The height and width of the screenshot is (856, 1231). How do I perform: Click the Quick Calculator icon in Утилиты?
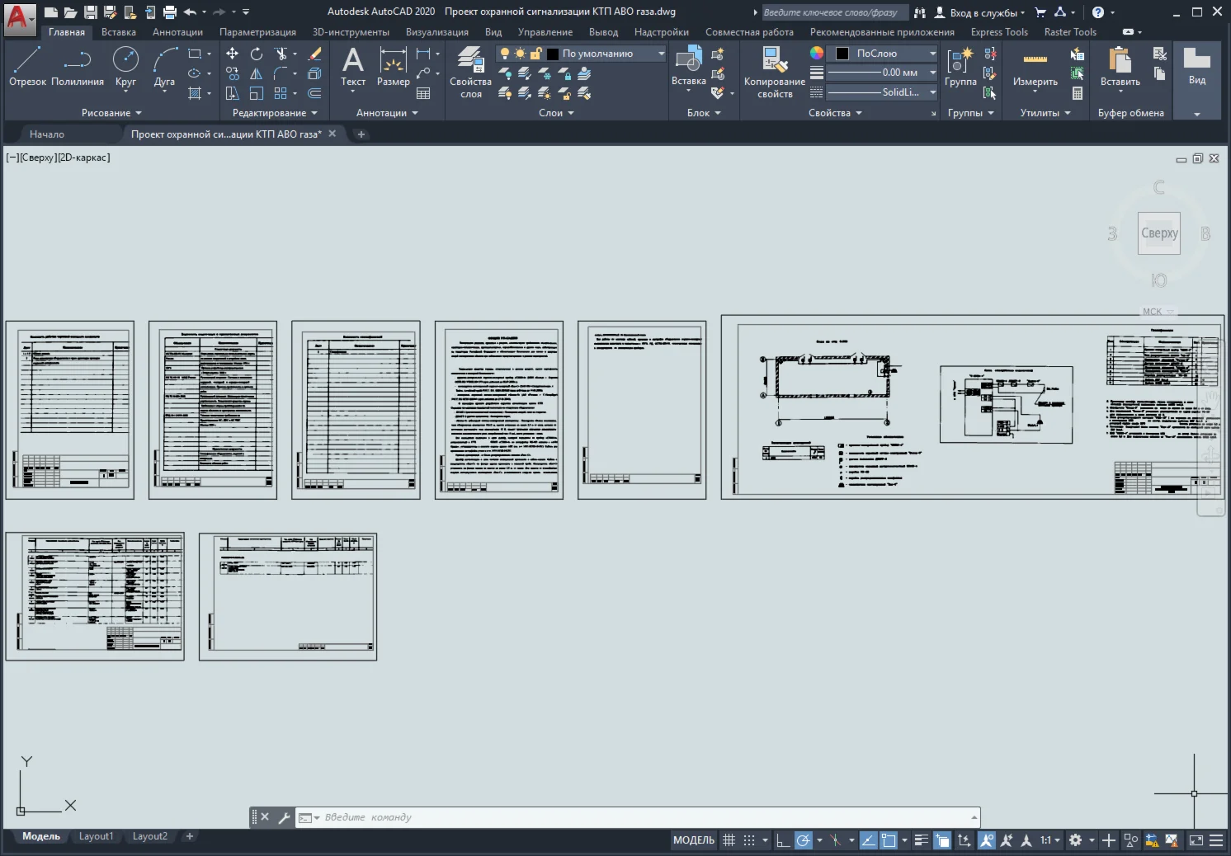pos(1078,93)
